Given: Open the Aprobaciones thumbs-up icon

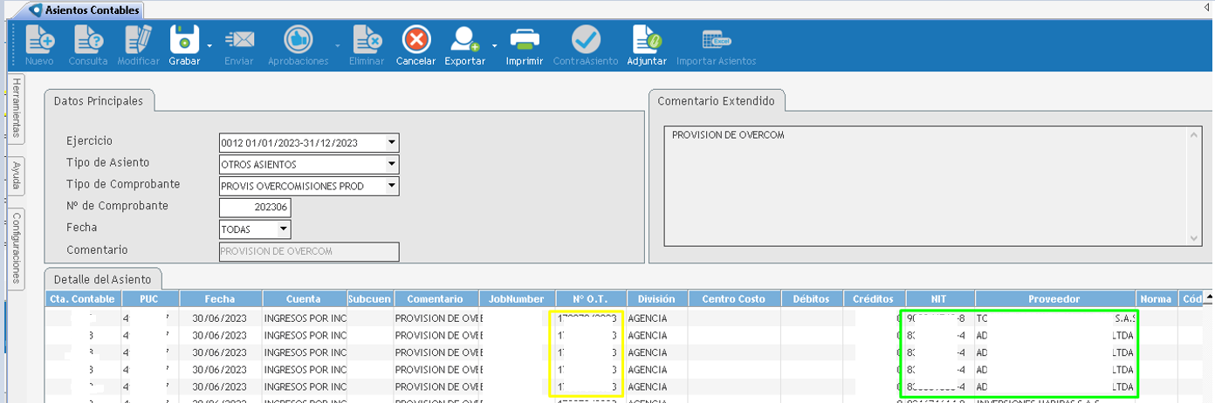Looking at the screenshot, I should [x=299, y=40].
